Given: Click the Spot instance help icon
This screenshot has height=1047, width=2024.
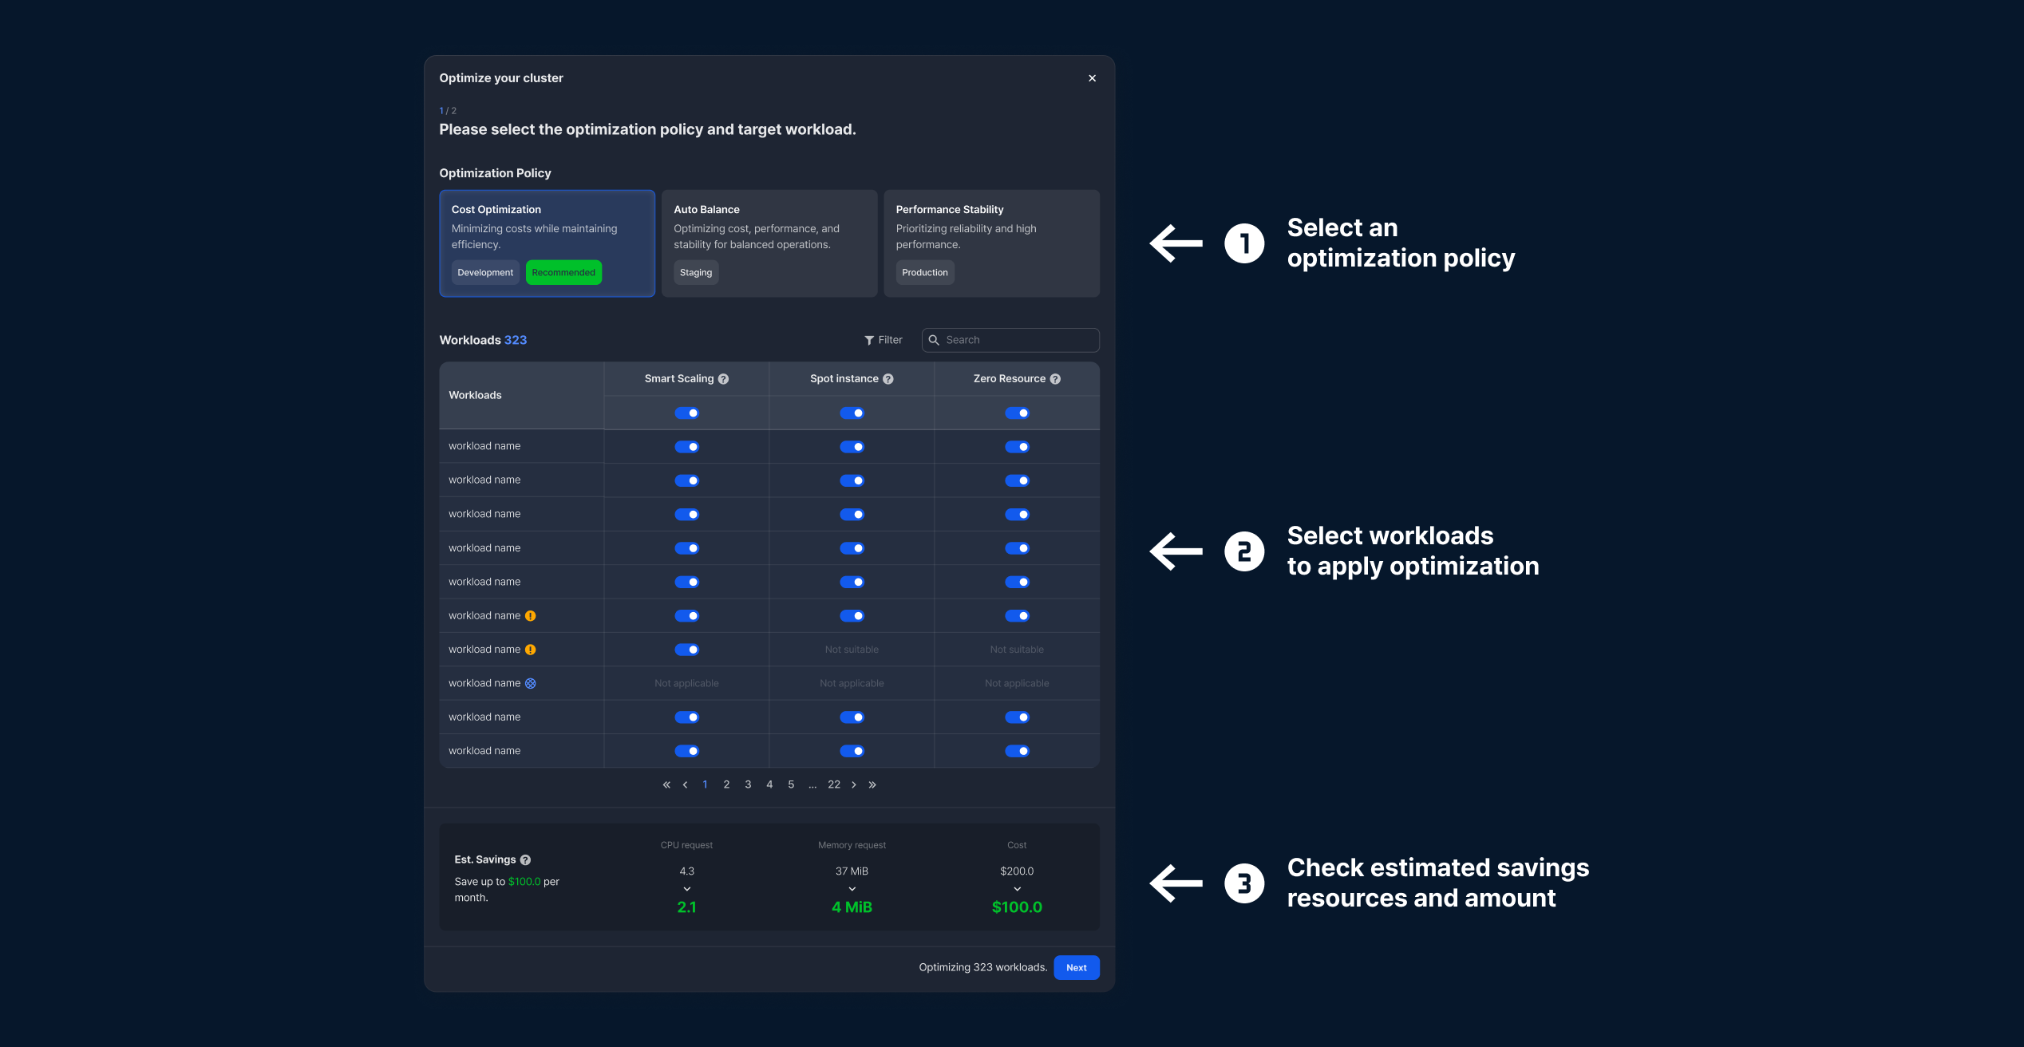Looking at the screenshot, I should pyautogui.click(x=888, y=379).
